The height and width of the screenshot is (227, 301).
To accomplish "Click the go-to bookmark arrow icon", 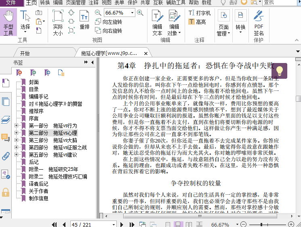I will point(47,73).
